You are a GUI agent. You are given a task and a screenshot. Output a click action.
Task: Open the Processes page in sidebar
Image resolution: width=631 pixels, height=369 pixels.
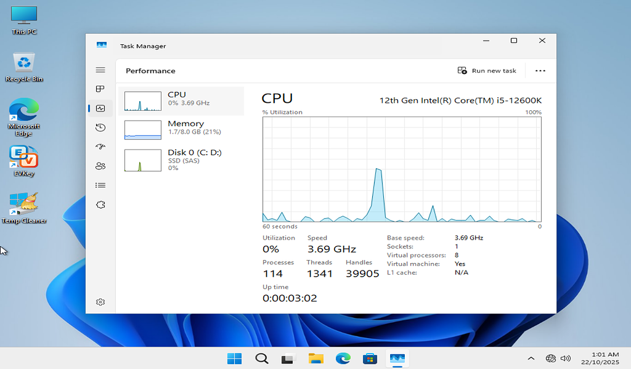pyautogui.click(x=100, y=89)
